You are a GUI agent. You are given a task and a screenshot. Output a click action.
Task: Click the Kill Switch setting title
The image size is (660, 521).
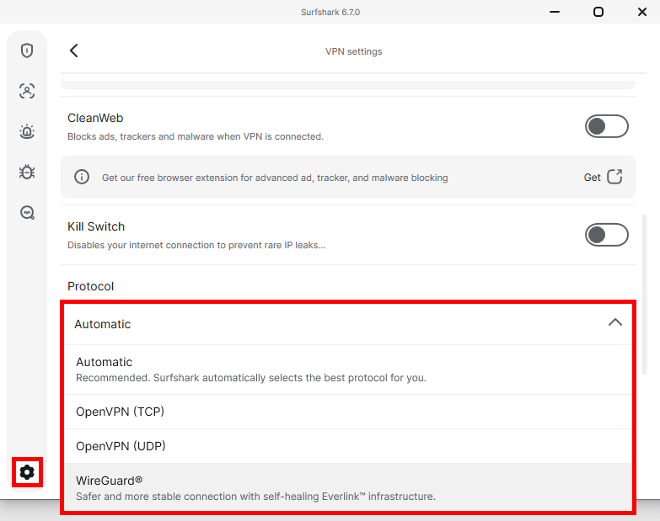pos(96,226)
